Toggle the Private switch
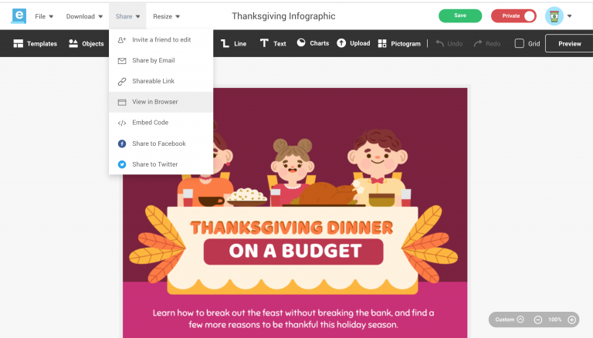Image resolution: width=593 pixels, height=338 pixels. (x=513, y=16)
